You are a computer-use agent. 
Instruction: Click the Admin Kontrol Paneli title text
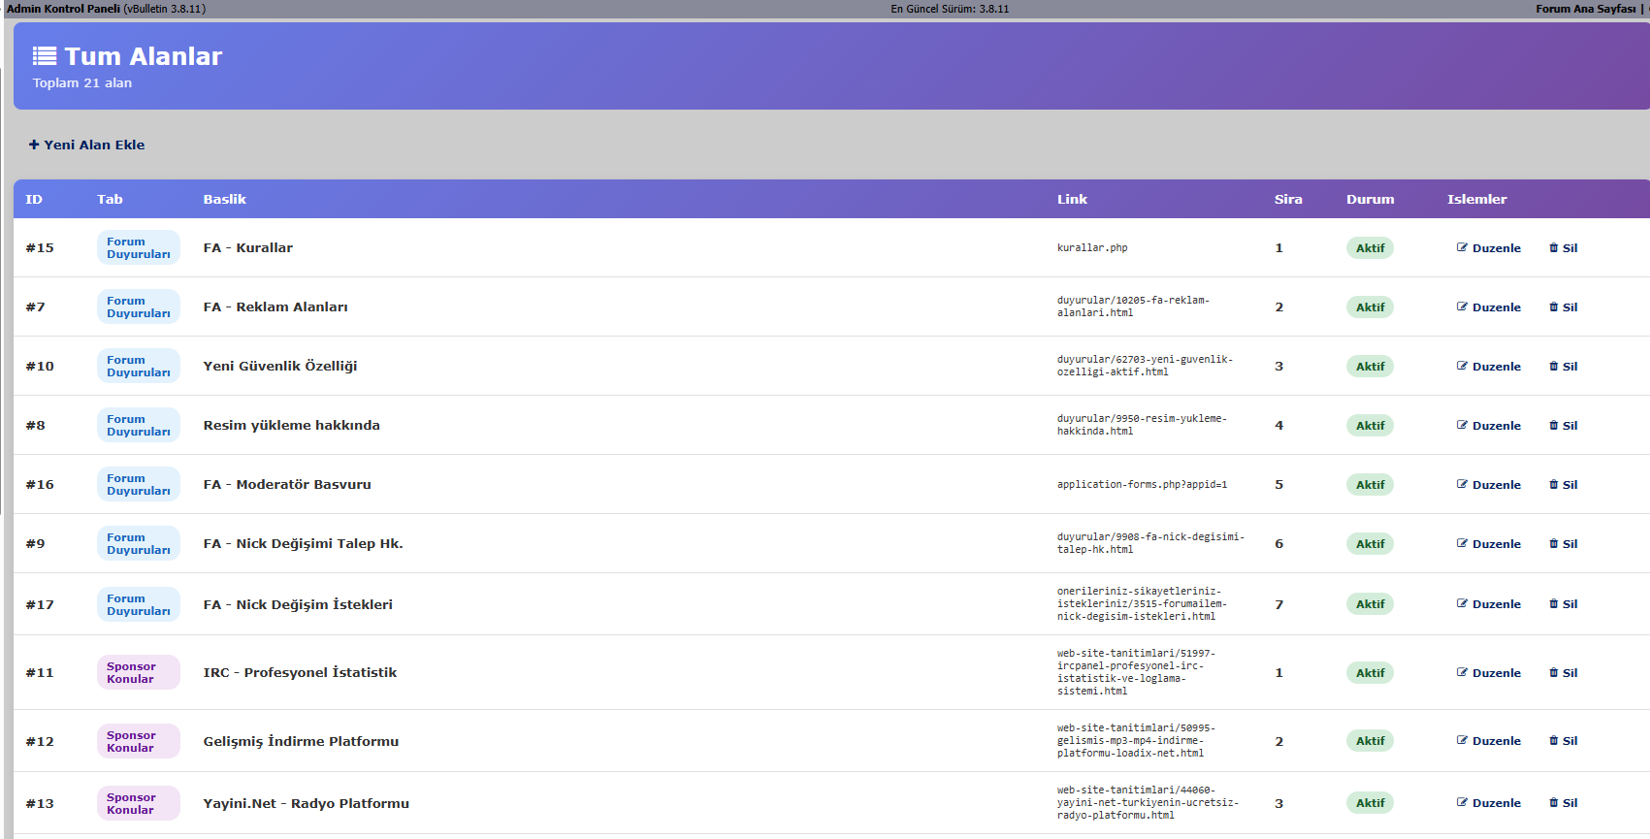tap(63, 9)
